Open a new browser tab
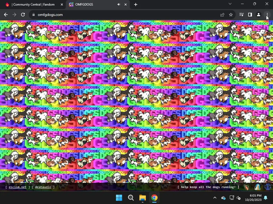Viewport: 273px width, 204px height. [136, 5]
